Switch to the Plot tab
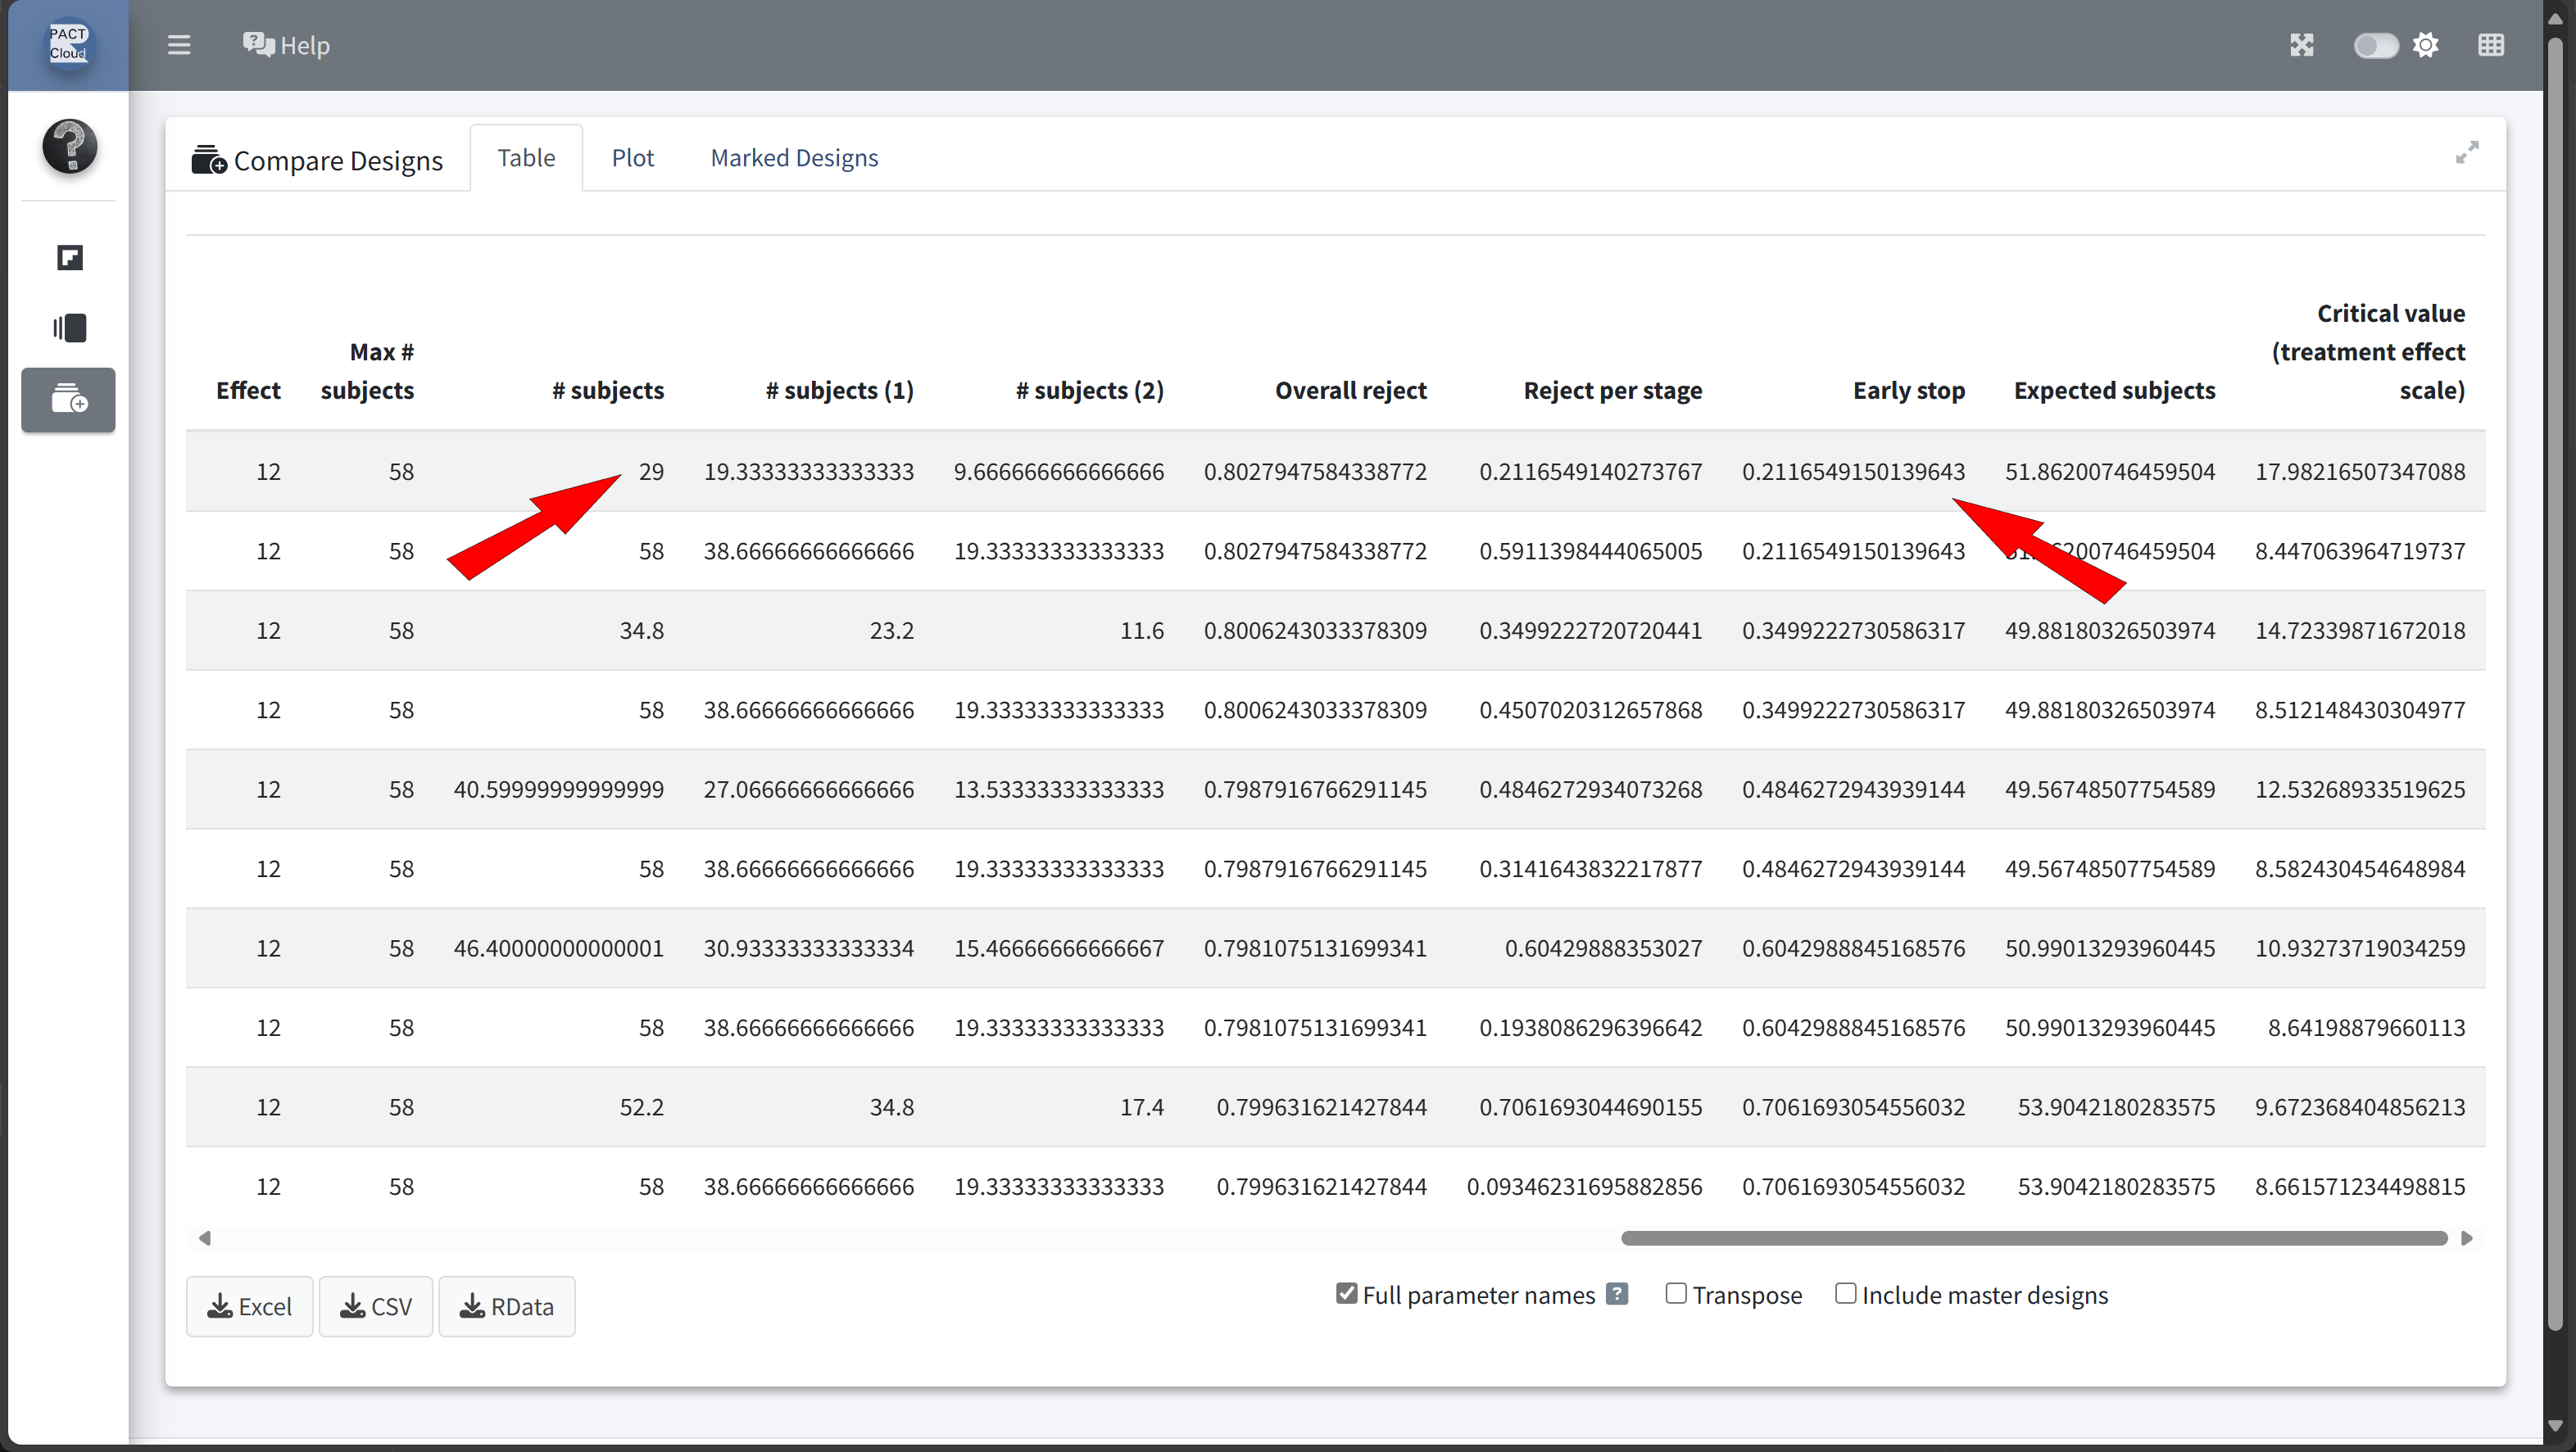 (x=632, y=158)
